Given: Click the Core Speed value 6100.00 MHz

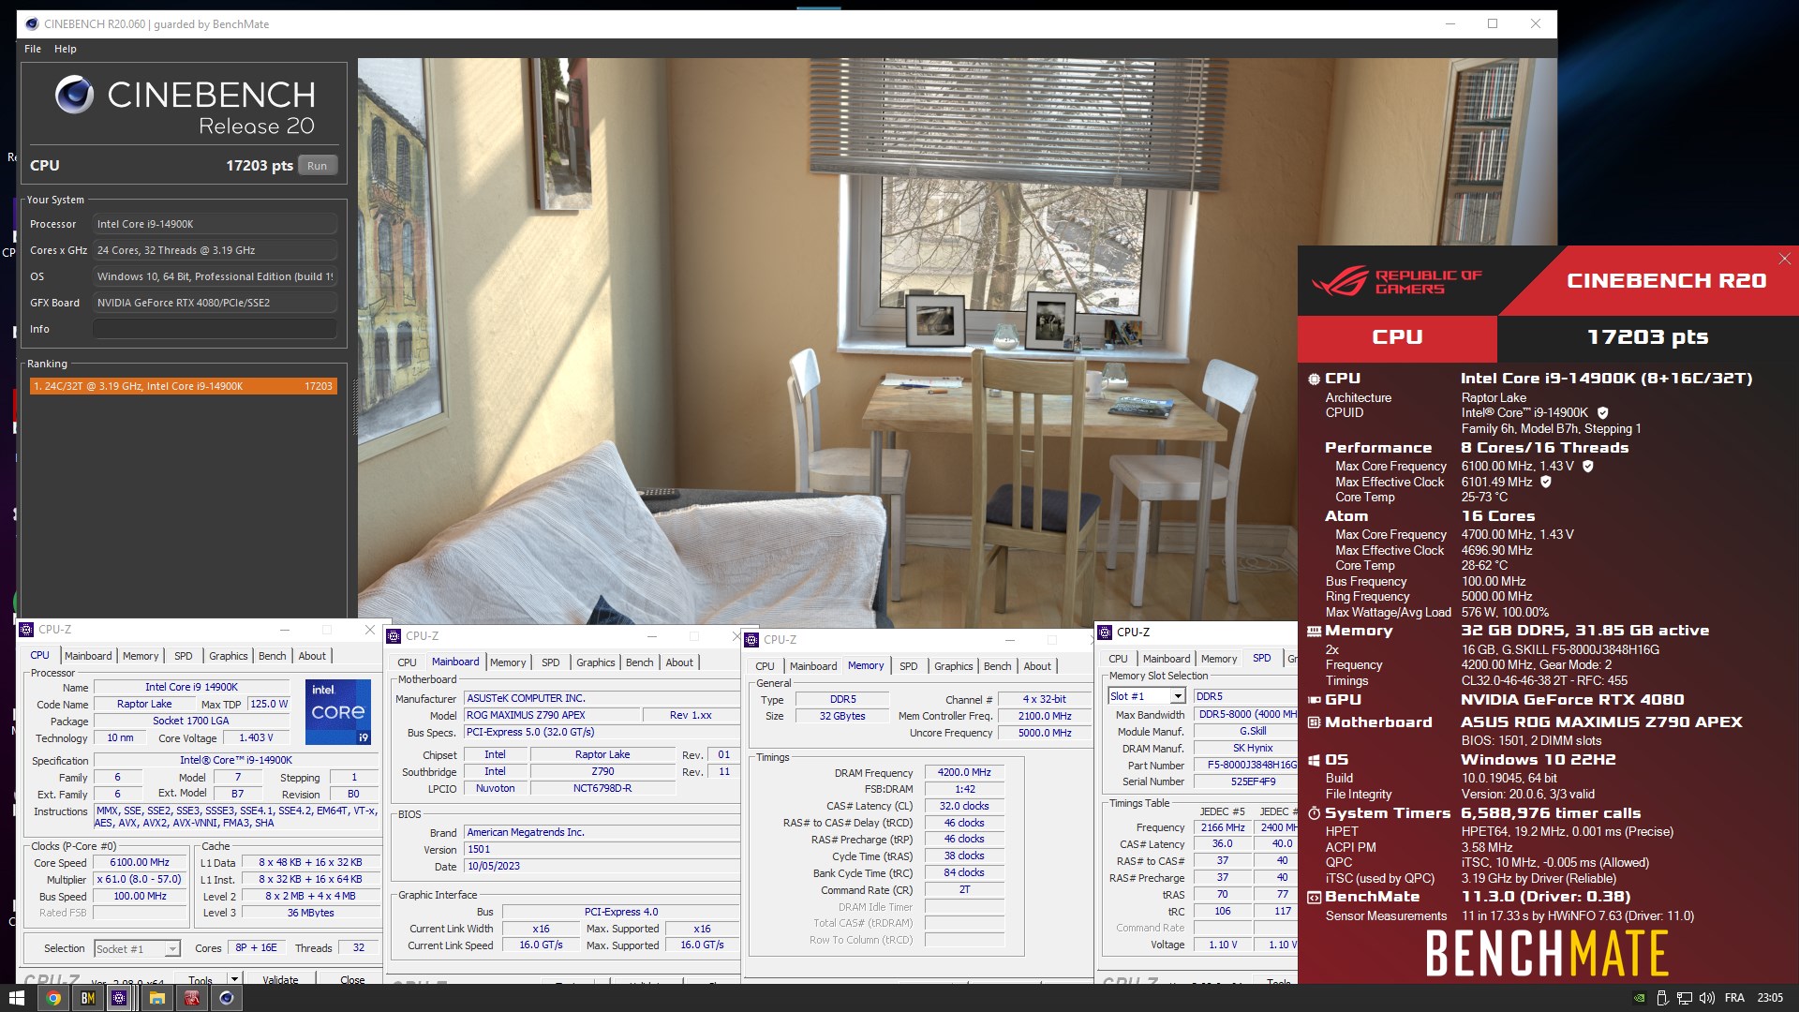Looking at the screenshot, I should coord(140,862).
